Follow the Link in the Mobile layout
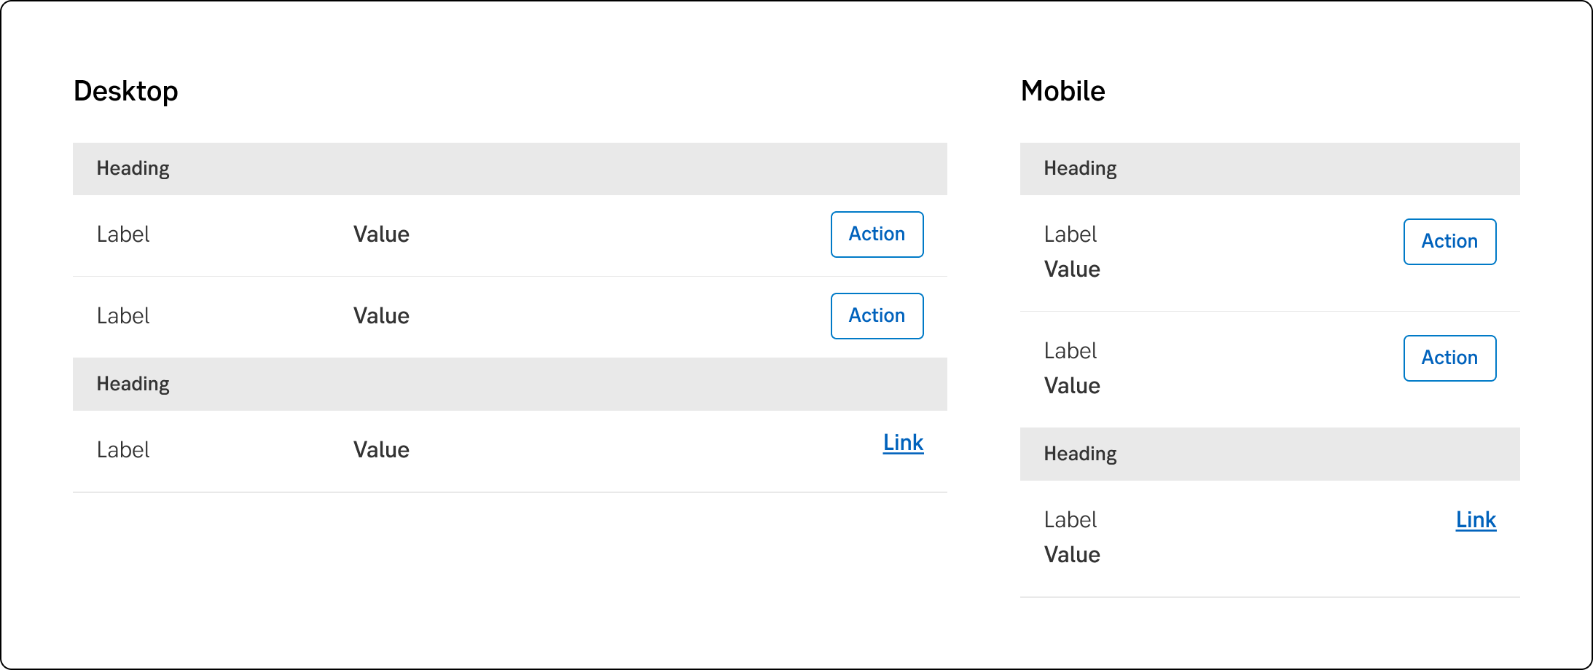This screenshot has height=670, width=1593. (1476, 520)
